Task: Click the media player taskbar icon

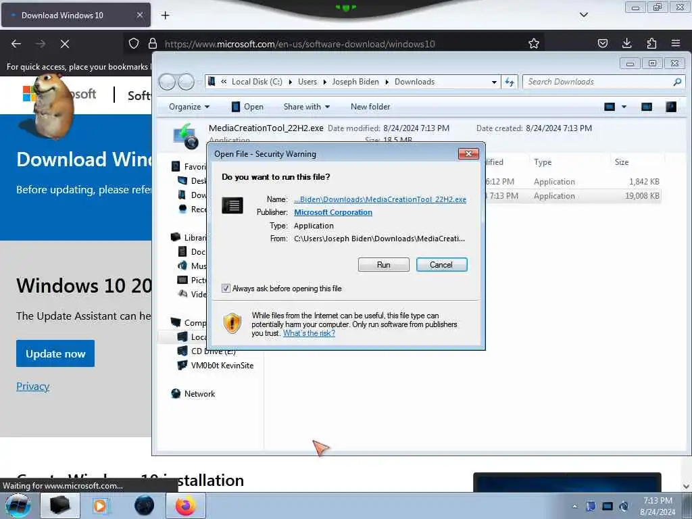Action: click(101, 505)
